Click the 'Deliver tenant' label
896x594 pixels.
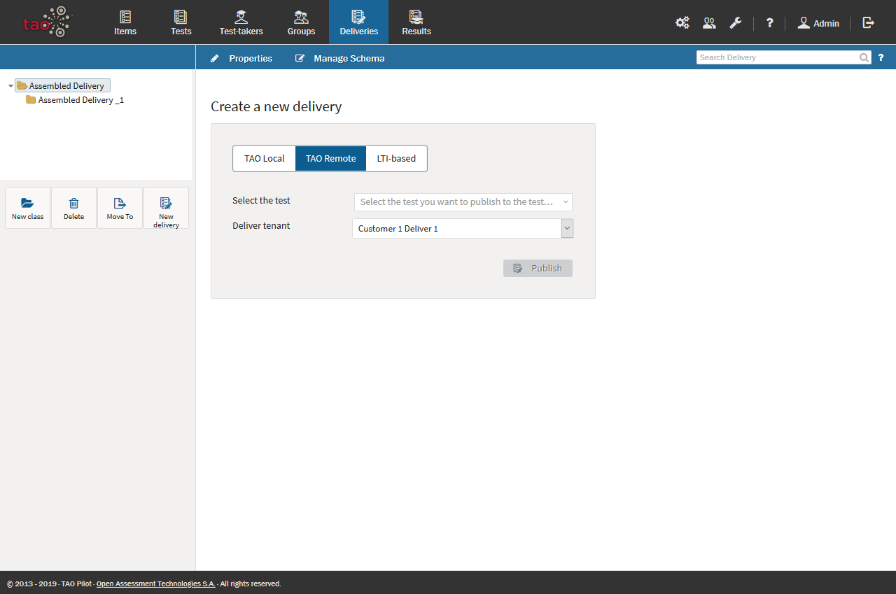(x=261, y=225)
